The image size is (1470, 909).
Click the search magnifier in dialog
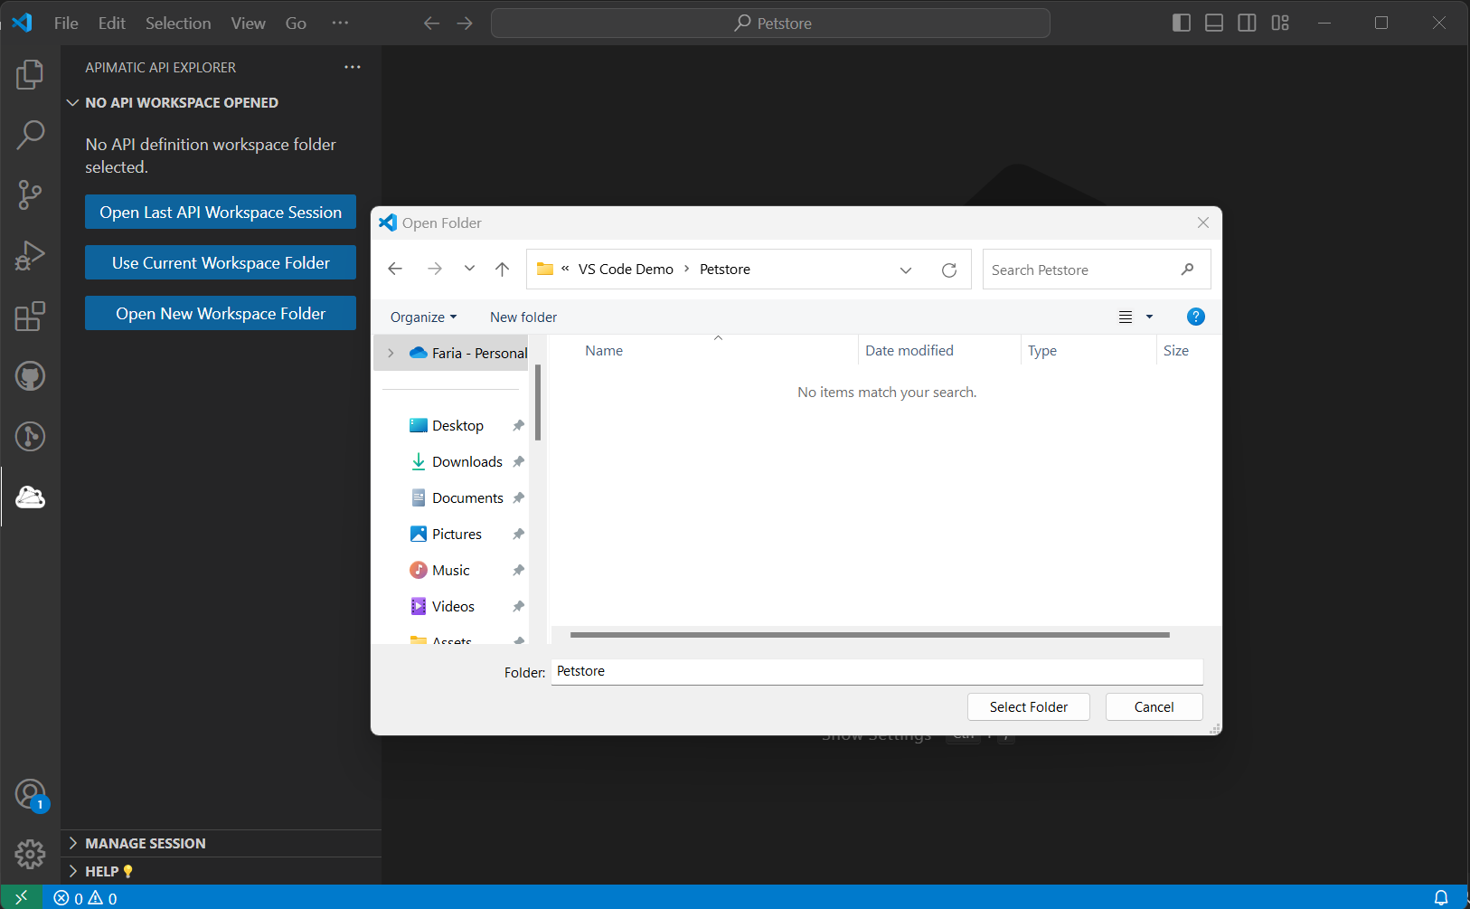(x=1188, y=270)
